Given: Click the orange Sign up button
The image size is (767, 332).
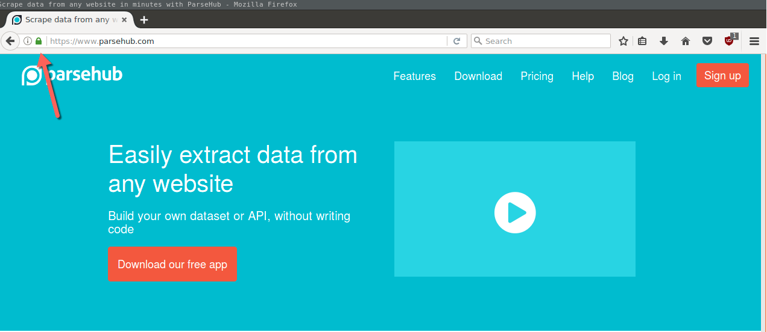Looking at the screenshot, I should tap(722, 75).
